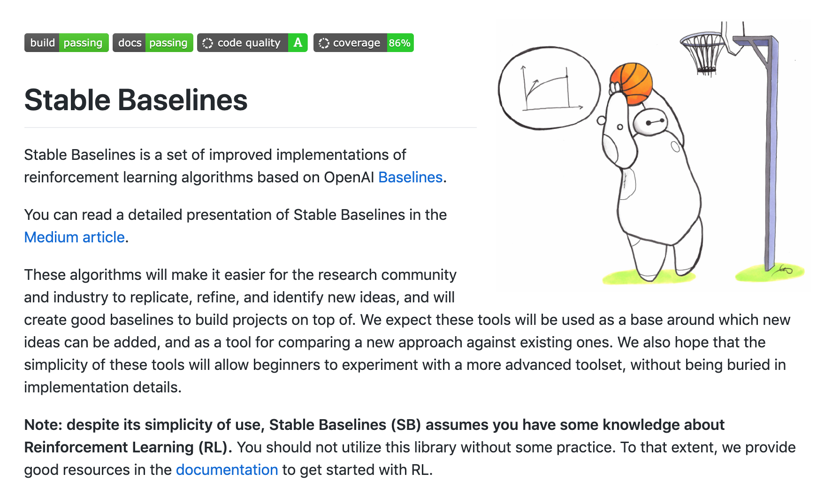The height and width of the screenshot is (496, 840).
Task: Click the learning curve thought bubble
Action: (549, 88)
